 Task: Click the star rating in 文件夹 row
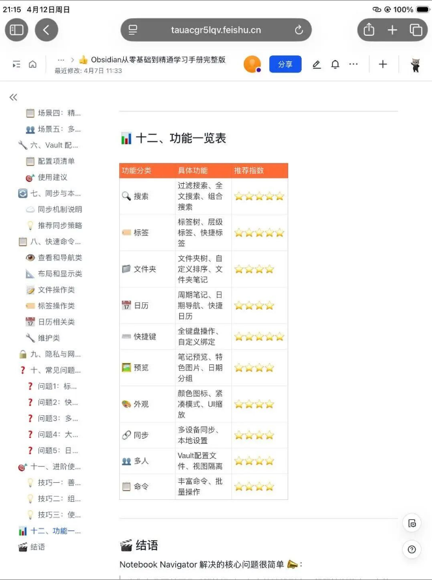pos(254,269)
